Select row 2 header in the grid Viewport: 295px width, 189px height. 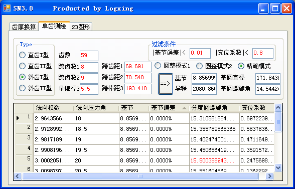tap(24, 129)
